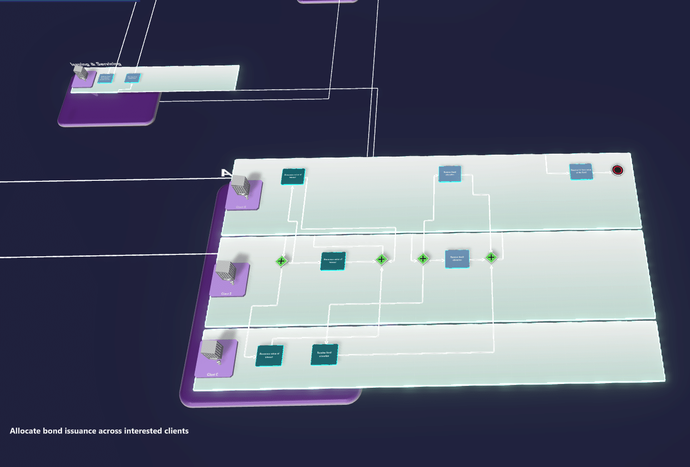Select the Client C building icon
Image resolution: width=690 pixels, height=467 pixels.
point(212,352)
